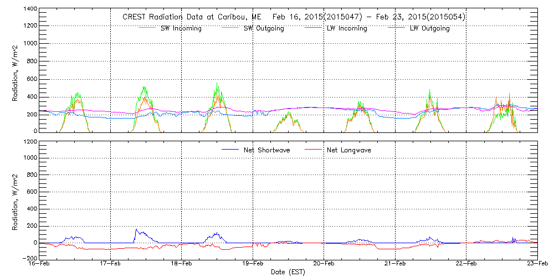Select the LW Incoming legend label
The width and height of the screenshot is (554, 277).
pos(346,28)
